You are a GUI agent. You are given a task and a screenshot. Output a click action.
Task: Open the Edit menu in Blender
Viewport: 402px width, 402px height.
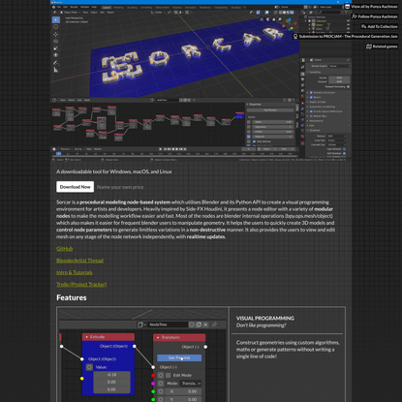pyautogui.click(x=66, y=7)
